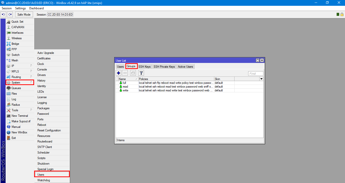Open Interfaces in sidebar
The image size is (345, 183).
[x=20, y=33]
